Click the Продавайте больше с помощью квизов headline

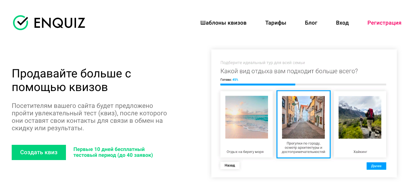(71, 80)
